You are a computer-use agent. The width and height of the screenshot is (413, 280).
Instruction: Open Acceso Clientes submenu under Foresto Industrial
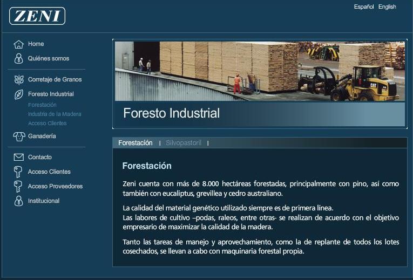pyautogui.click(x=48, y=124)
